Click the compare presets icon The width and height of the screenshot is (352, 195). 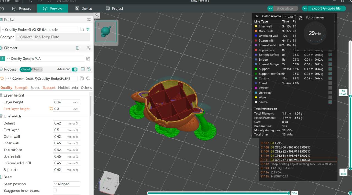pos(89,69)
